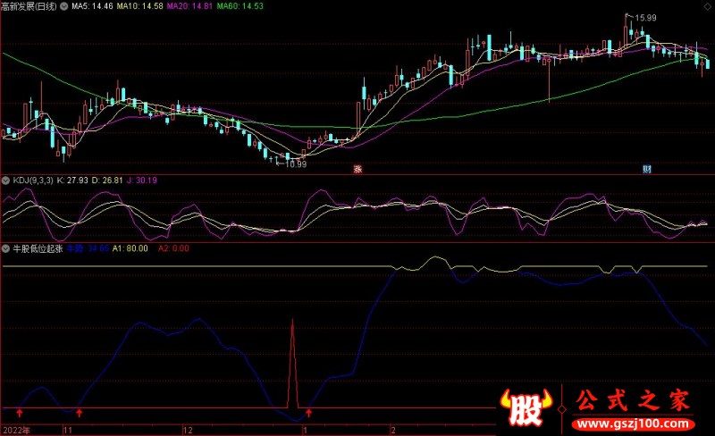Click the first red buy arrow signal

pyautogui.click(x=19, y=413)
